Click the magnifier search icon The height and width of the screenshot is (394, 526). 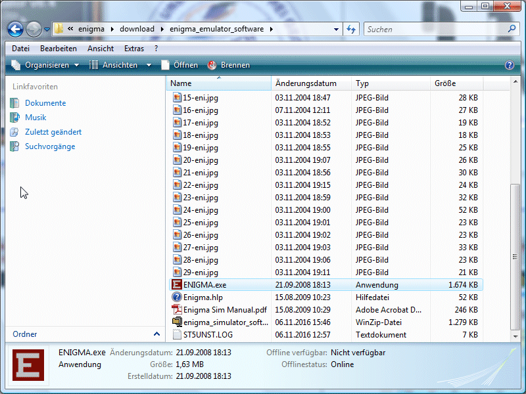[512, 29]
